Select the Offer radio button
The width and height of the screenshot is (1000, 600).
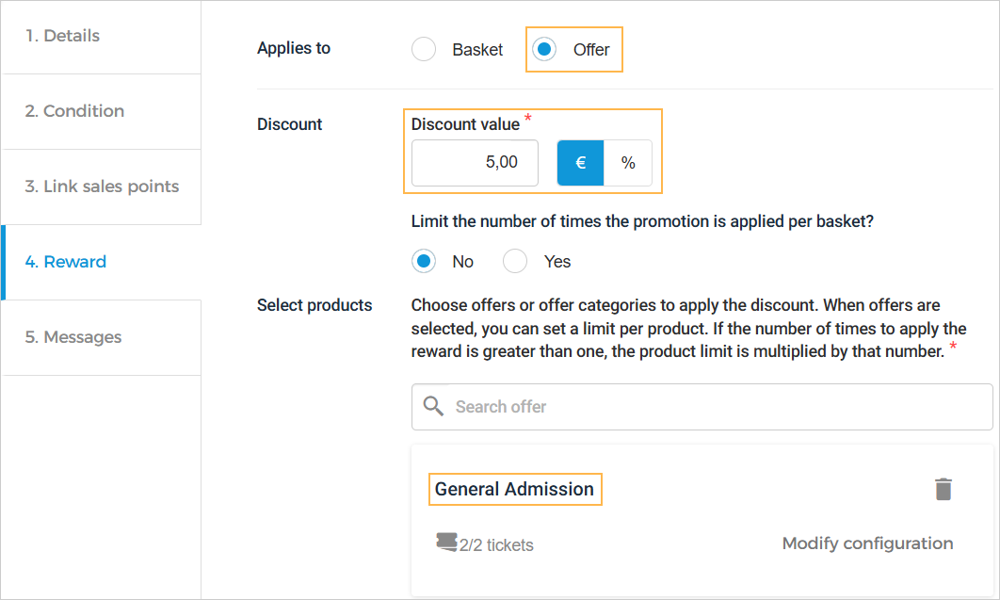(x=544, y=49)
